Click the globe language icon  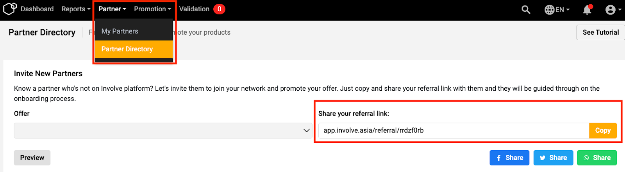click(x=549, y=9)
